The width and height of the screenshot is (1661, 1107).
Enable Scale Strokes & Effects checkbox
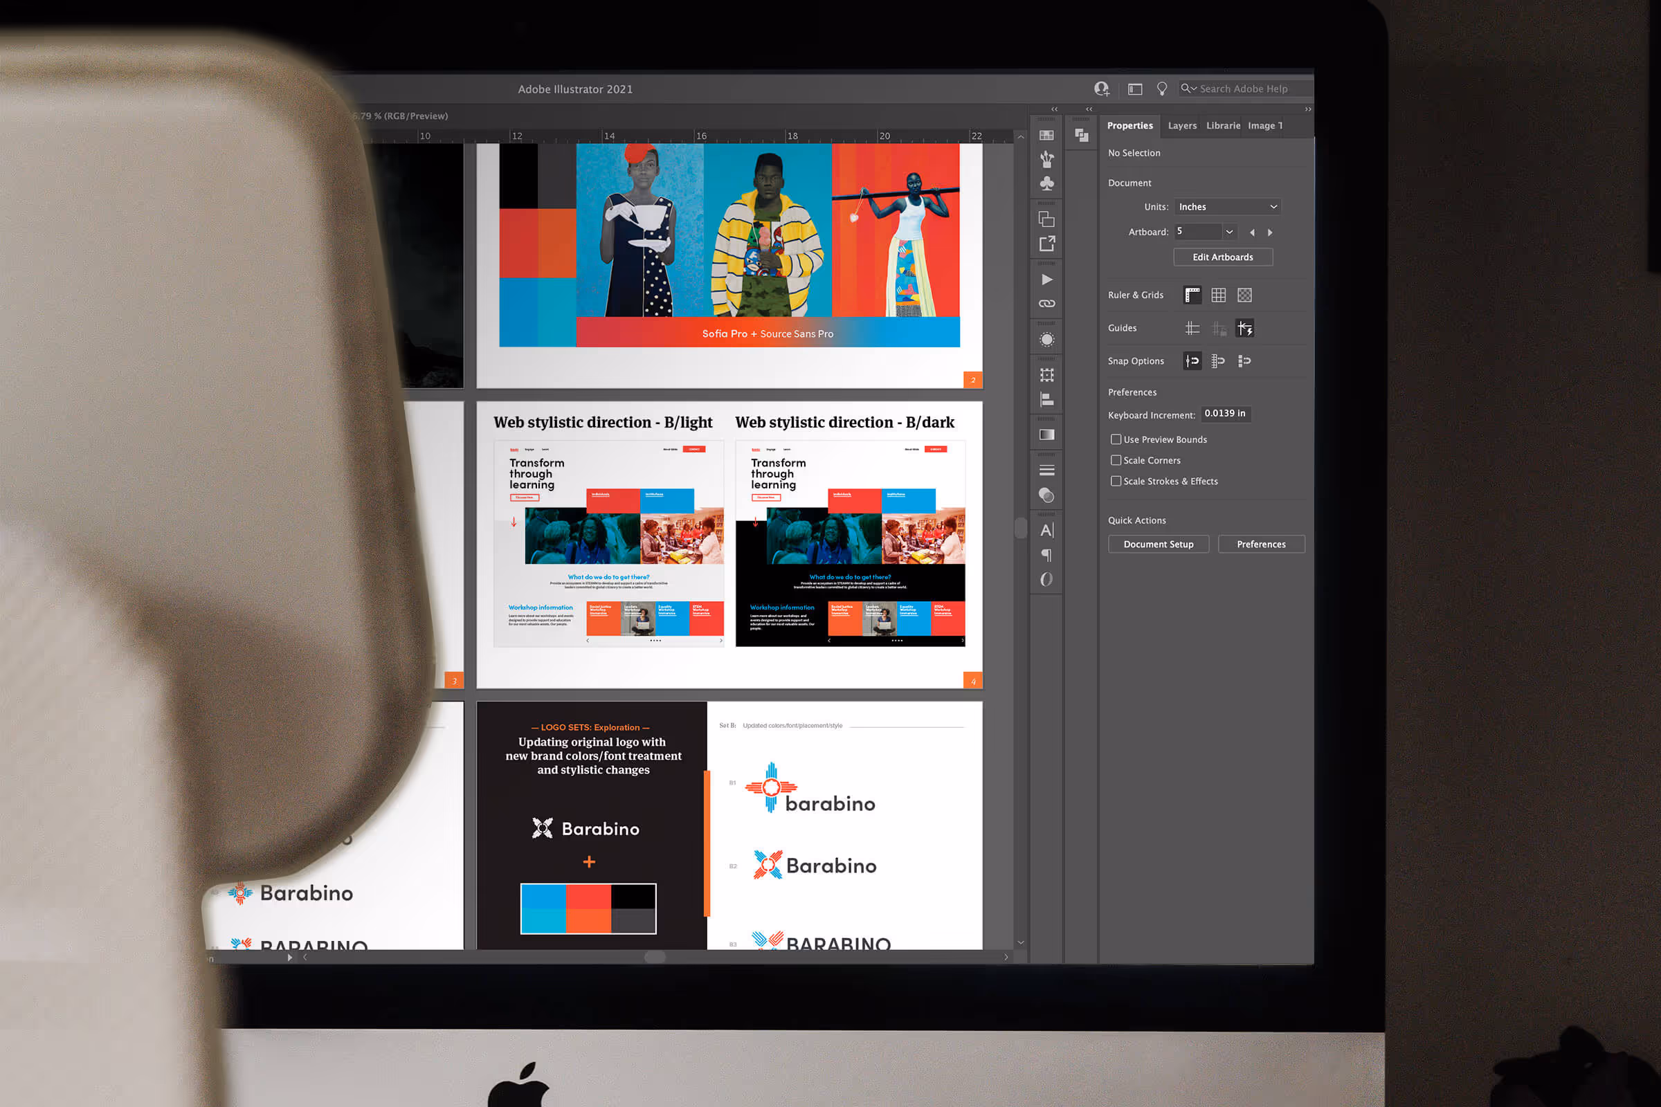point(1116,481)
